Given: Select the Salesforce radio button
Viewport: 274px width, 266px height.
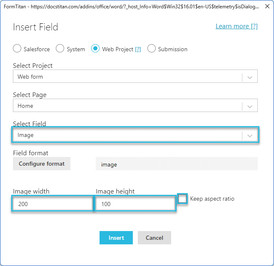Looking at the screenshot, I should tap(17, 49).
